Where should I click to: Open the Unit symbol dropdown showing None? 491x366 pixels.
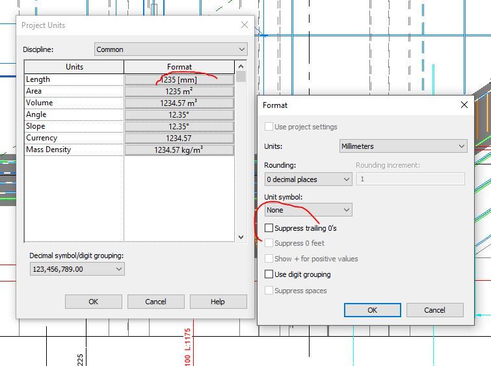coord(308,210)
